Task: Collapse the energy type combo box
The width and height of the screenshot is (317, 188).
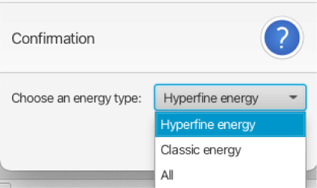Action: click(x=292, y=97)
